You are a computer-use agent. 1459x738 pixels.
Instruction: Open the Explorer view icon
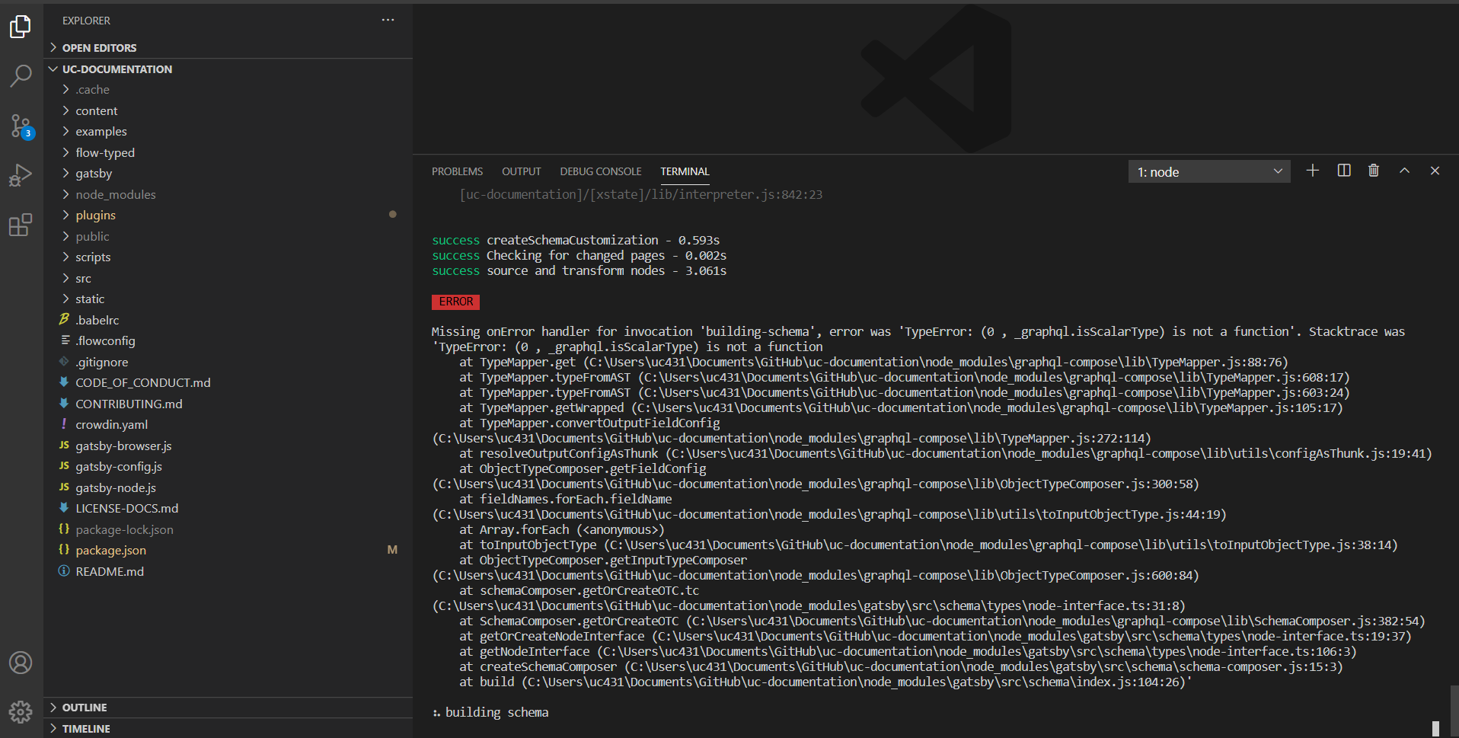21,27
